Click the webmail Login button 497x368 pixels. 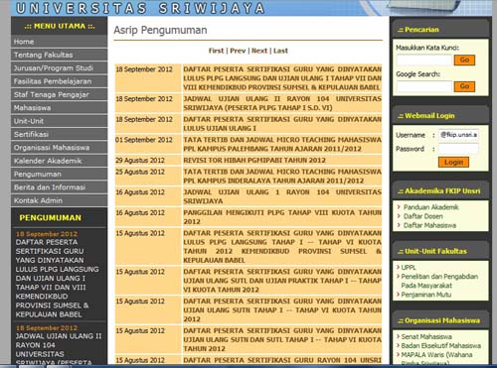click(453, 162)
